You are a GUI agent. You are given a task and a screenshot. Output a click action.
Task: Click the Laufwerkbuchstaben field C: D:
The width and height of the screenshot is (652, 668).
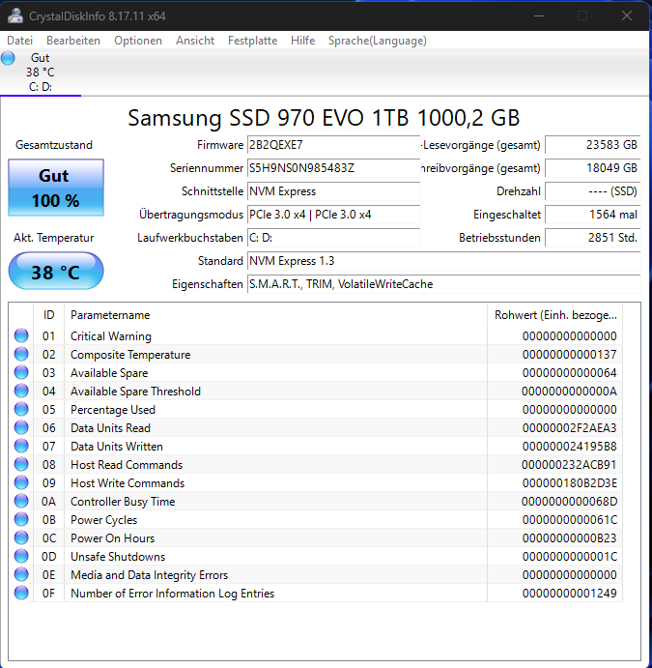tap(333, 237)
